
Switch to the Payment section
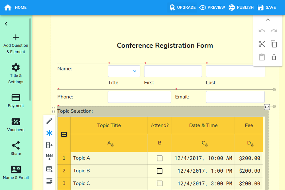coord(16,101)
